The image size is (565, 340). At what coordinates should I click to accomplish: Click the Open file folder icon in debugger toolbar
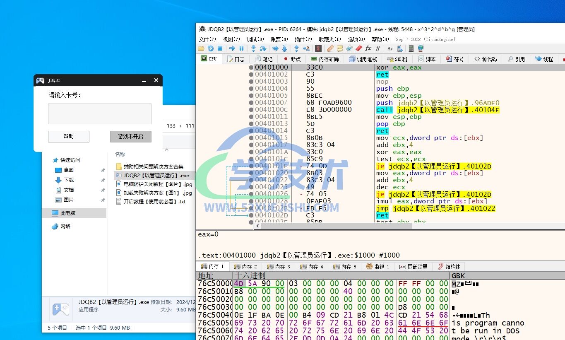(201, 49)
